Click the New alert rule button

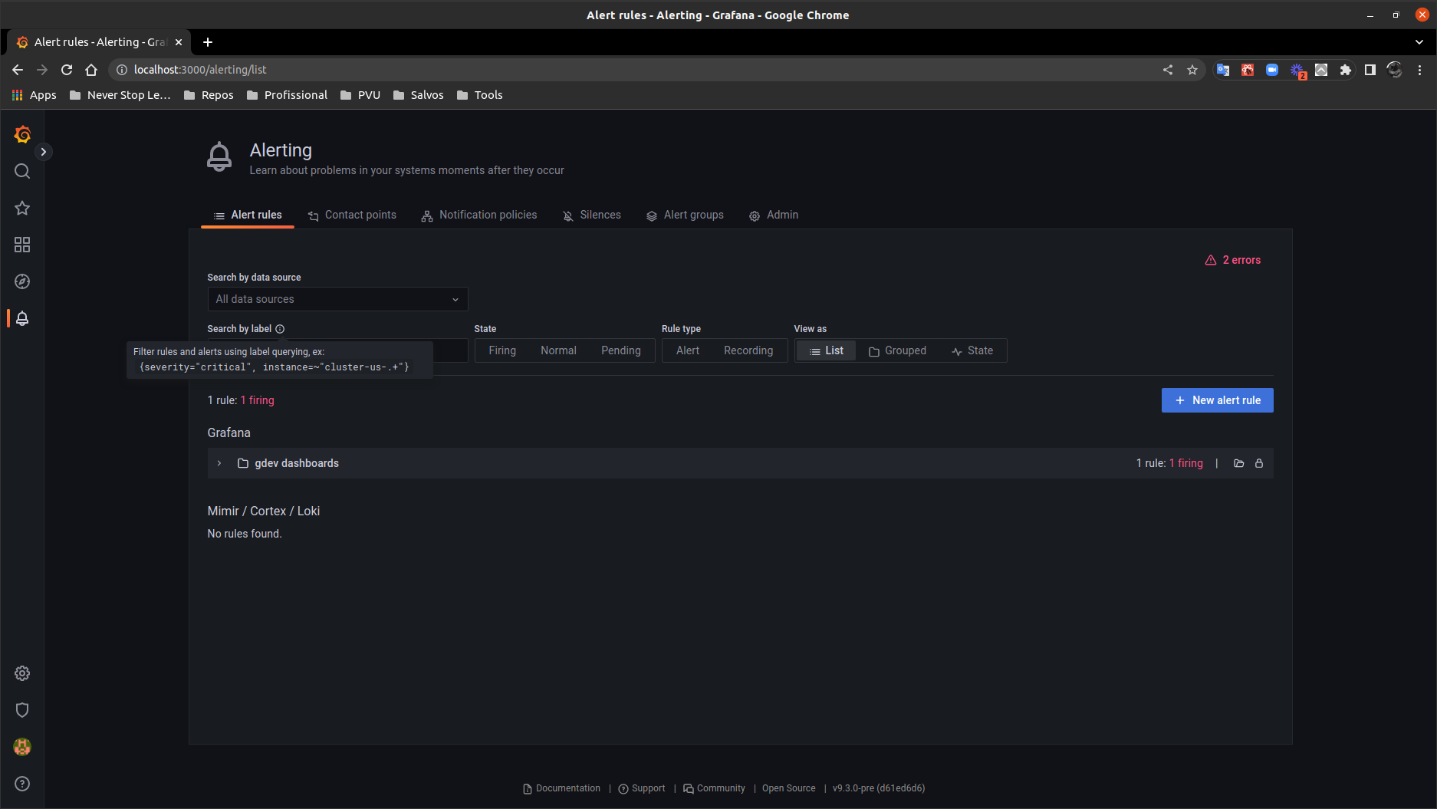point(1217,400)
